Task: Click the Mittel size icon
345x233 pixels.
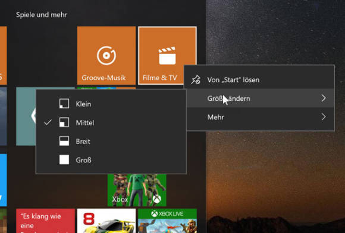Action: pos(64,122)
